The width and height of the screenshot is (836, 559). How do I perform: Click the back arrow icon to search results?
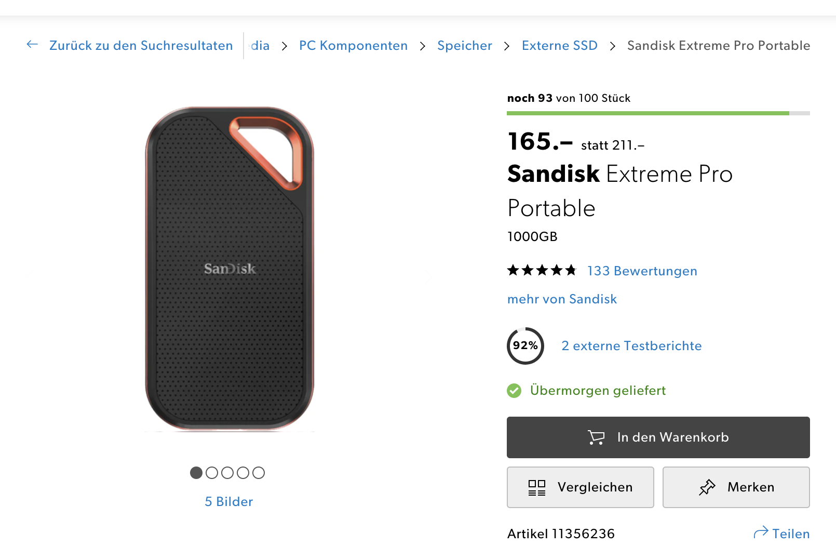tap(32, 45)
